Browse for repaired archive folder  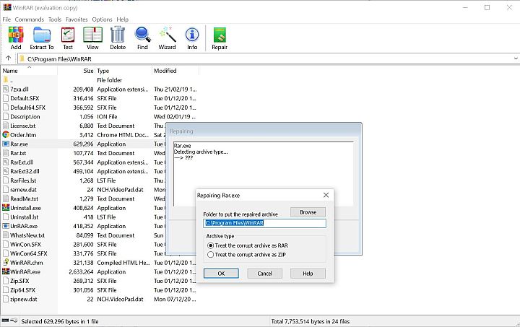308,212
